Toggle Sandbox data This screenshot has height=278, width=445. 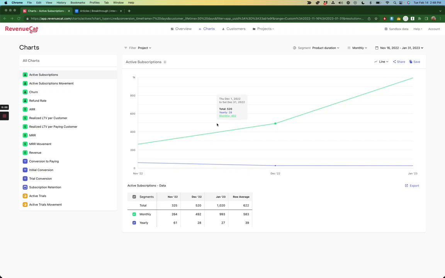click(x=396, y=29)
